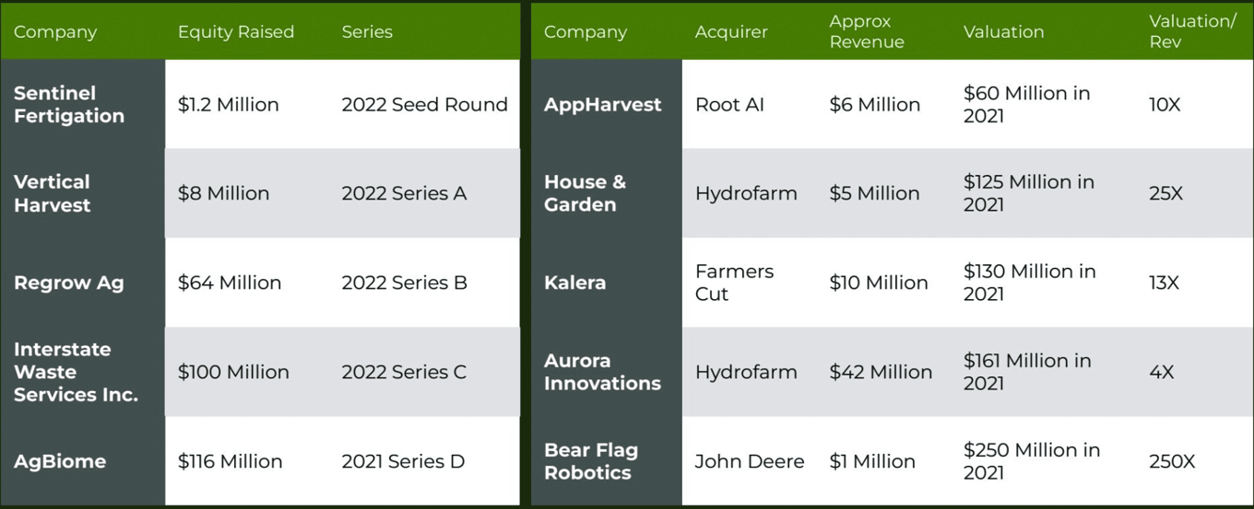Click the Equity Raised column header
This screenshot has height=509, width=1254.
[236, 31]
